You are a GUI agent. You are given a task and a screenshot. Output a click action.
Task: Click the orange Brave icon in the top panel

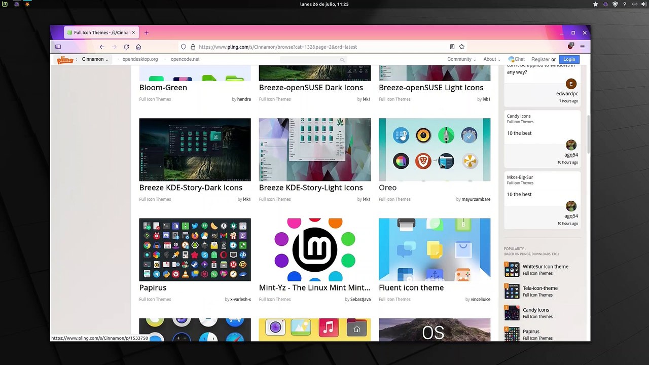(x=27, y=4)
